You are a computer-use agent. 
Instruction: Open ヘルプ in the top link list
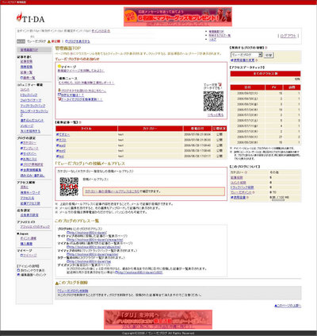coord(212,39)
